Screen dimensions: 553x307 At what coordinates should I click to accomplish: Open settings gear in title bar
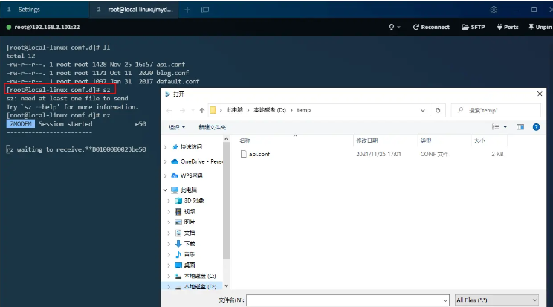pyautogui.click(x=494, y=10)
